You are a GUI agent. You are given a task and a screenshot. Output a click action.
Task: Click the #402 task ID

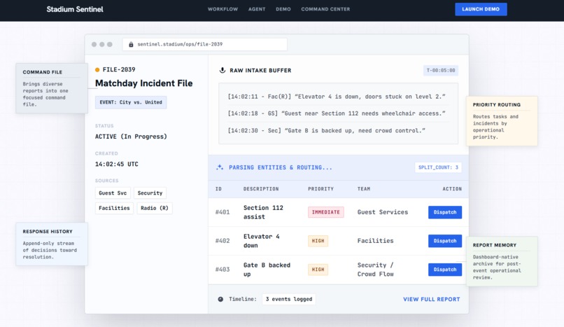tap(223, 241)
